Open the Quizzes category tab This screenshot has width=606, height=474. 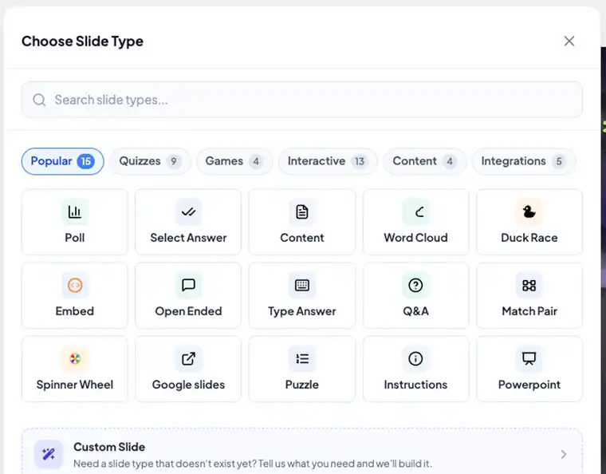coord(150,161)
